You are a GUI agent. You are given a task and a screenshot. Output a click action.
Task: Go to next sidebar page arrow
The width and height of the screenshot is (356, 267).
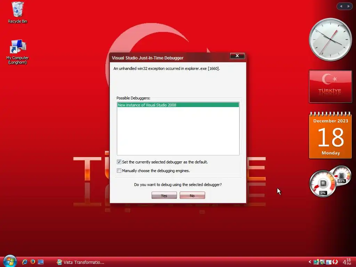[x=348, y=6]
